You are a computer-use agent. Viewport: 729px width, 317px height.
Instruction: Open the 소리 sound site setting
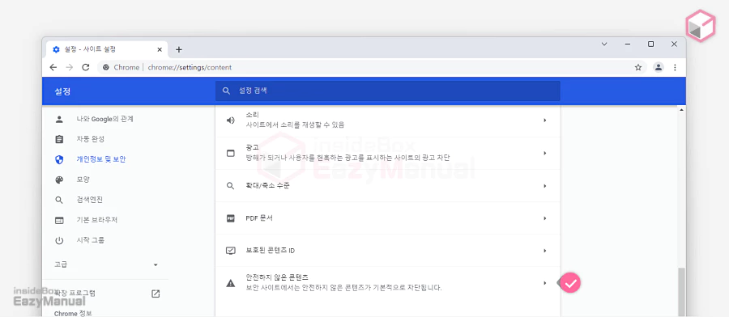tap(388, 120)
